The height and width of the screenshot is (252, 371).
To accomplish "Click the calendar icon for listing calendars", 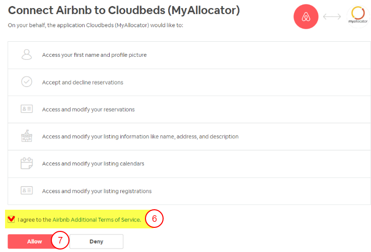I will coord(27,163).
